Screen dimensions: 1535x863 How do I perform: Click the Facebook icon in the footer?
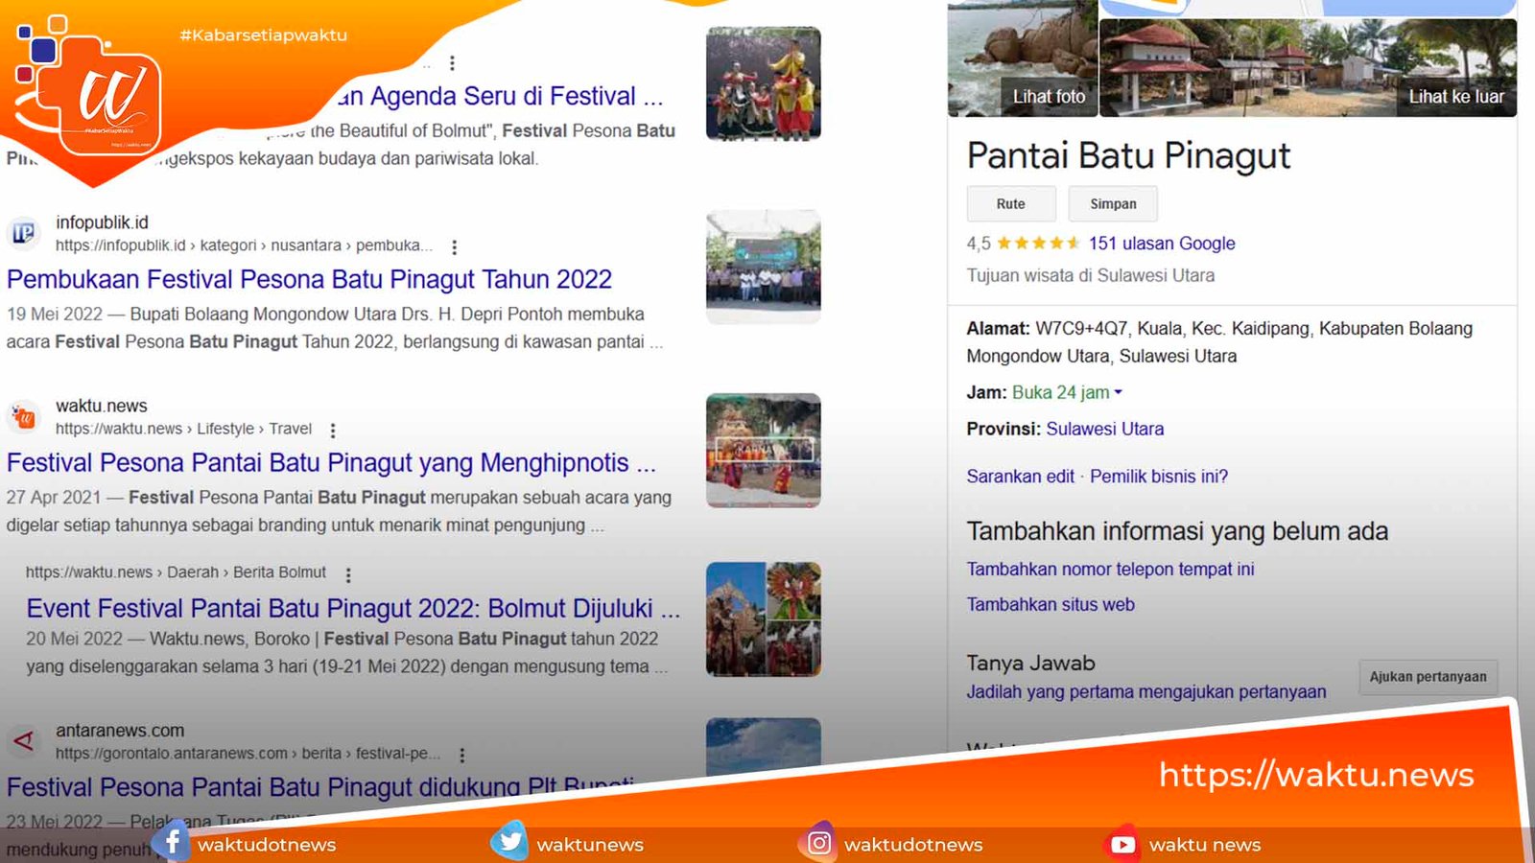[x=172, y=842]
